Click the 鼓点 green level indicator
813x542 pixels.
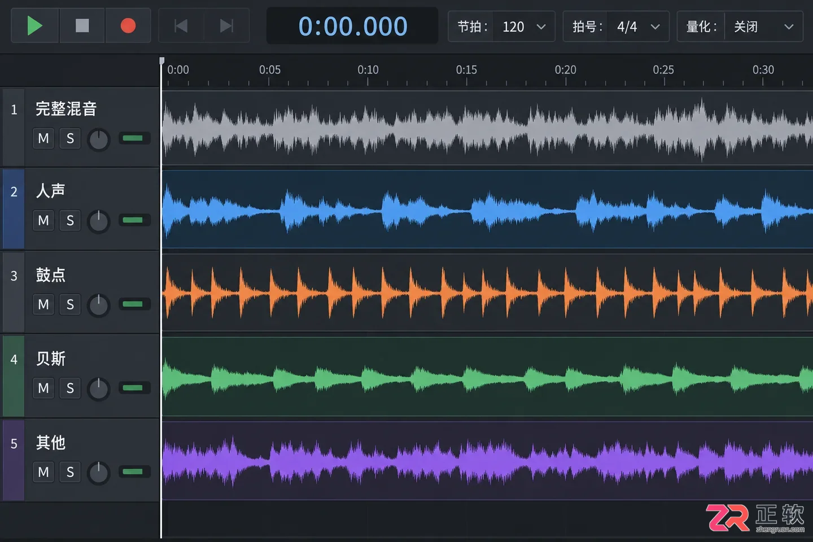coord(134,304)
